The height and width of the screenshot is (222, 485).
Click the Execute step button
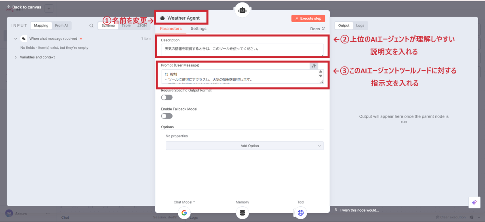[308, 19]
